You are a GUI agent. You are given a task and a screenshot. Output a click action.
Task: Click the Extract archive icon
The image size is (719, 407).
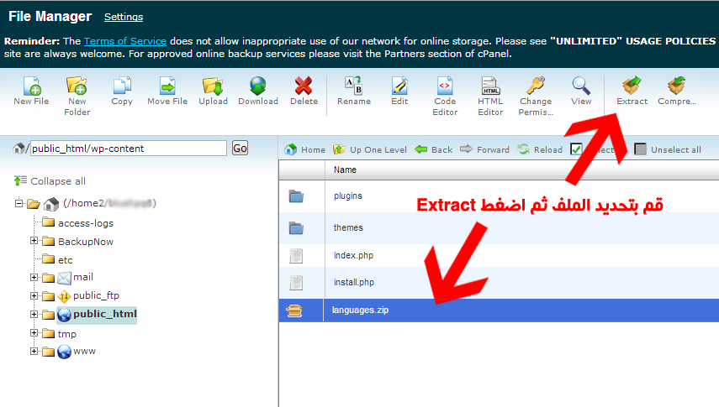tap(632, 86)
